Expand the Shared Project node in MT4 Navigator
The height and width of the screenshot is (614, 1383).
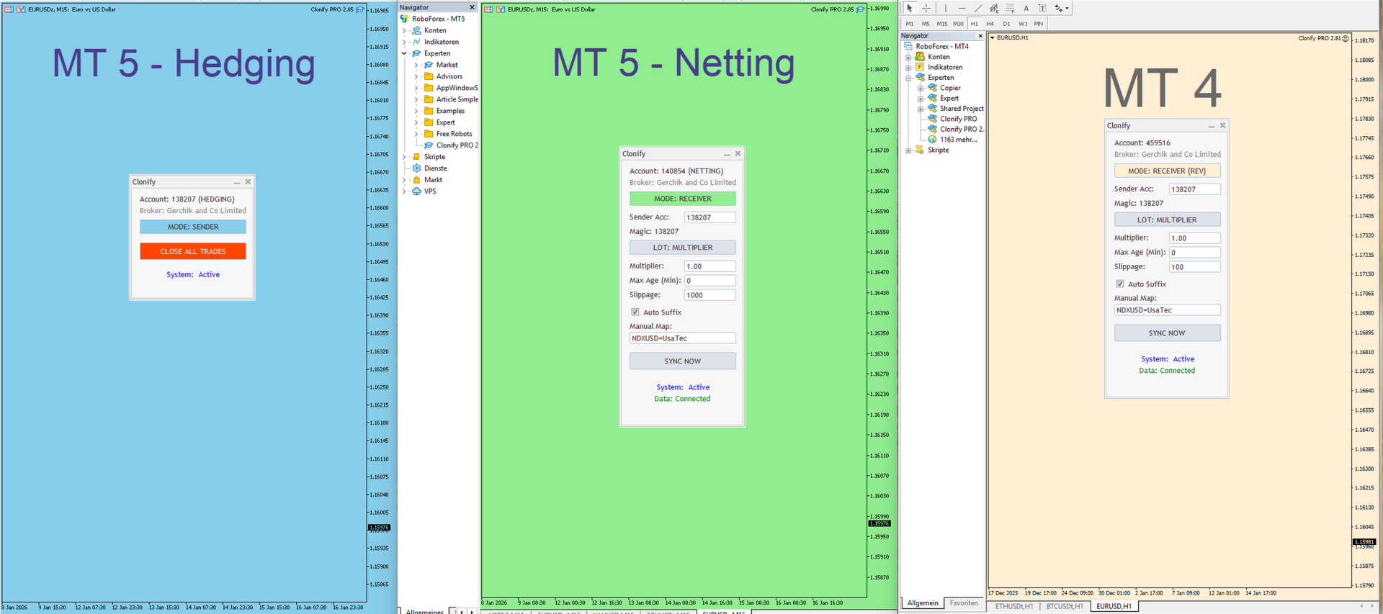[x=921, y=109]
